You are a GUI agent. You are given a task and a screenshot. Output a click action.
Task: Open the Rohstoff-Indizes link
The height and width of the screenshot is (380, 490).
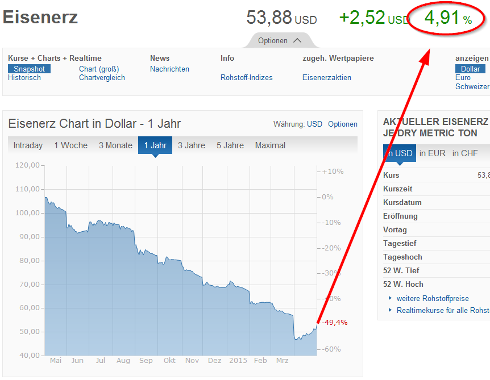point(246,78)
